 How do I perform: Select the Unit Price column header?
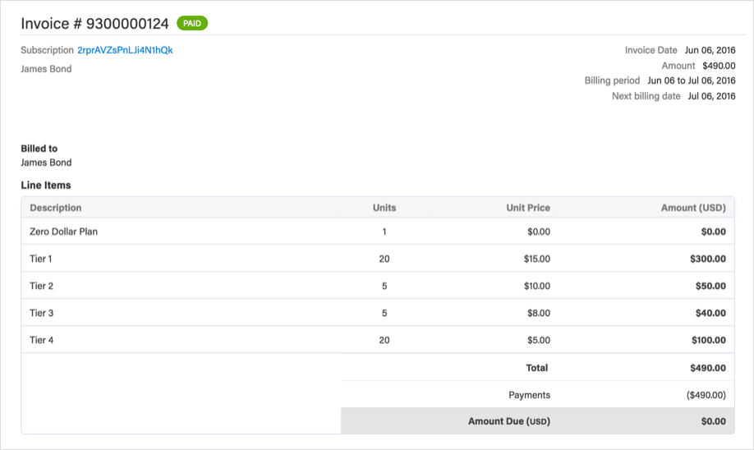pyautogui.click(x=527, y=208)
